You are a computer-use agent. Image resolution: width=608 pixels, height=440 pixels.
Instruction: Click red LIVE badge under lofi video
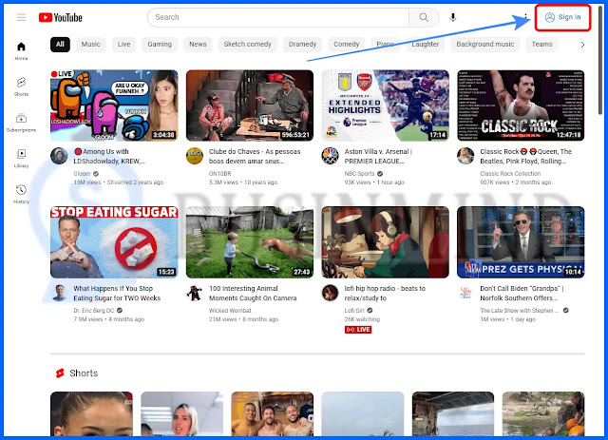[358, 330]
